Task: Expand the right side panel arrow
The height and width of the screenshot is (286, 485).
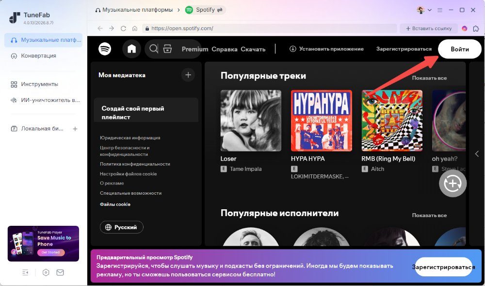Action: pyautogui.click(x=477, y=154)
